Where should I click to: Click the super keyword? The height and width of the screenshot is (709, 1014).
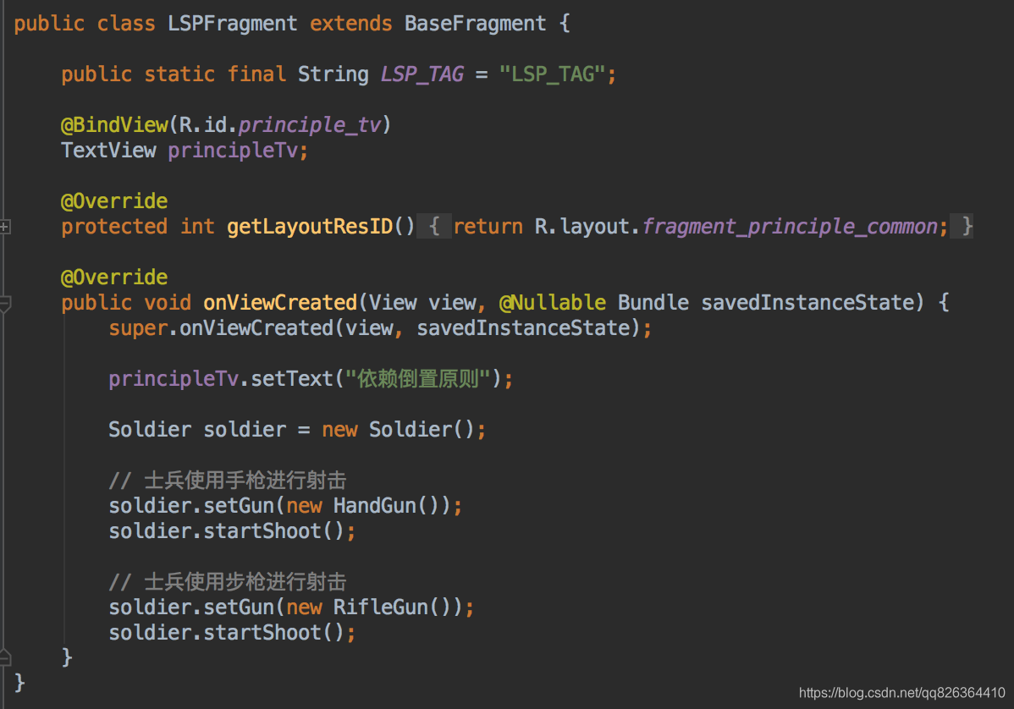pos(138,328)
